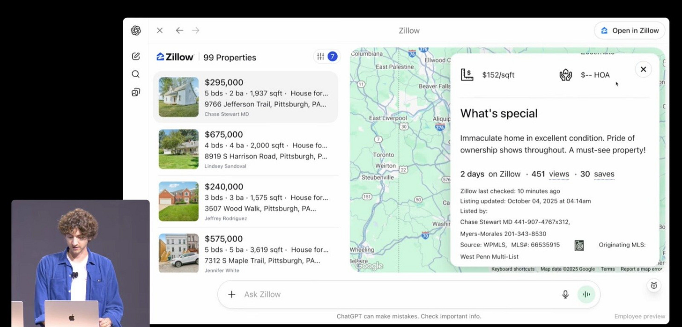This screenshot has height=327, width=682.
Task: Click the 99 Properties heading
Action: pos(230,58)
